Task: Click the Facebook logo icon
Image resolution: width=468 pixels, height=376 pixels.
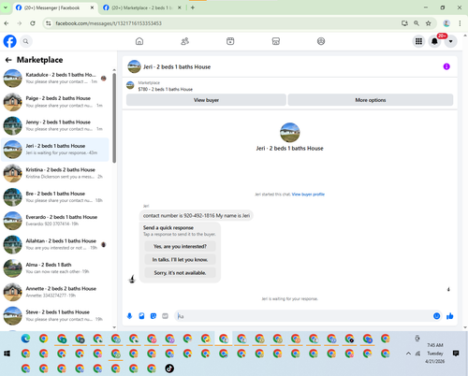Action: click(x=9, y=41)
